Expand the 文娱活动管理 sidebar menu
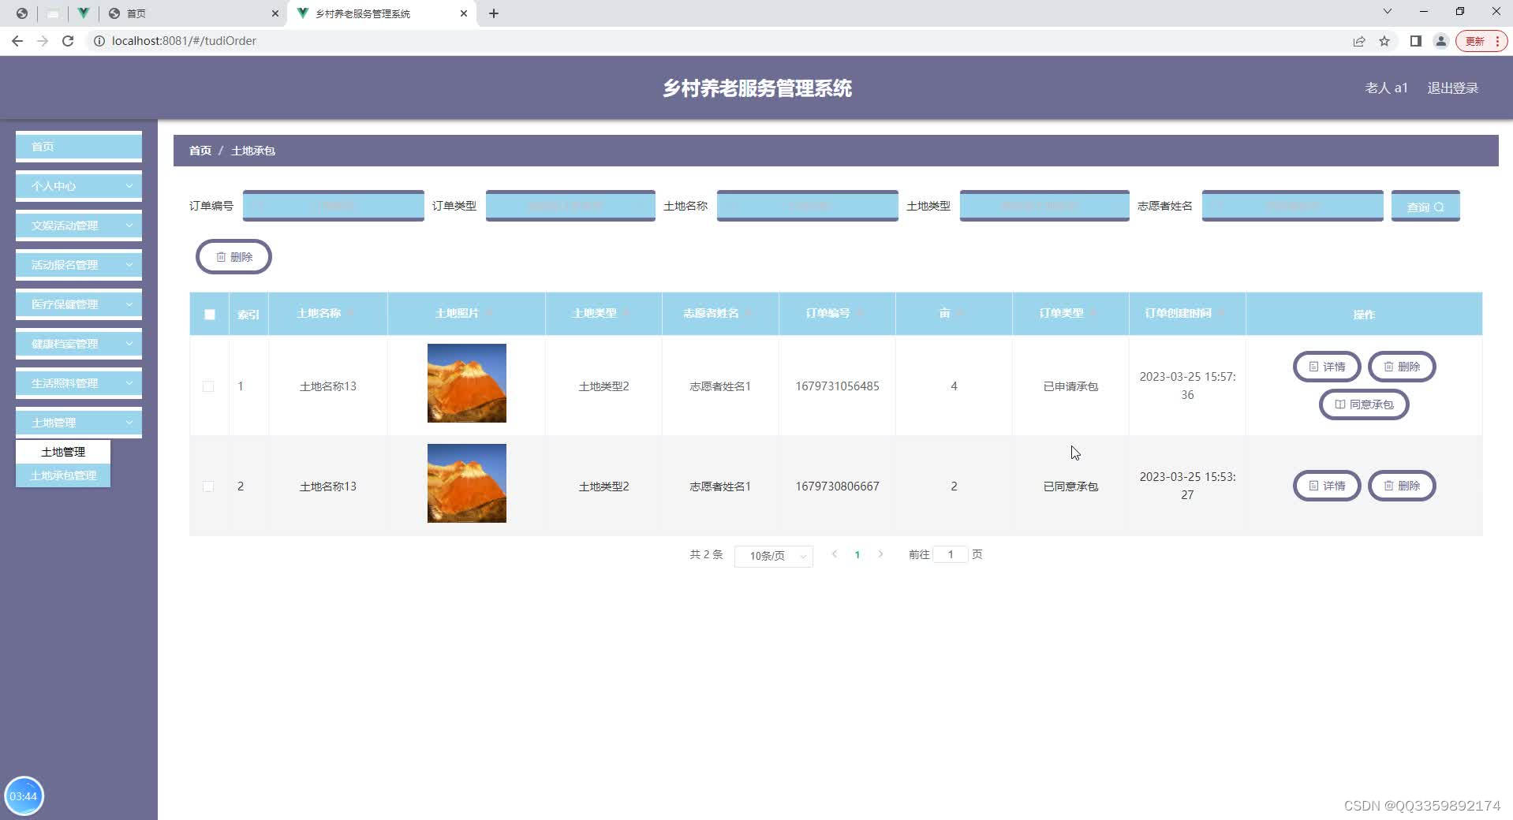The height and width of the screenshot is (820, 1513). point(79,225)
